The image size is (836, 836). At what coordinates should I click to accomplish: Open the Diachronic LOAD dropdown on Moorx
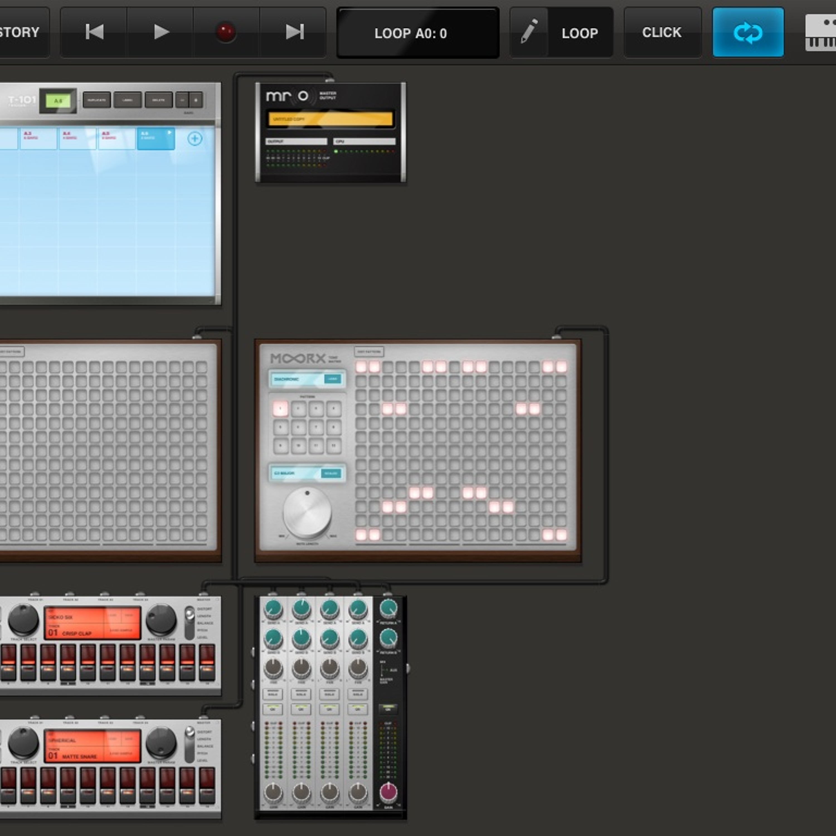click(x=332, y=379)
